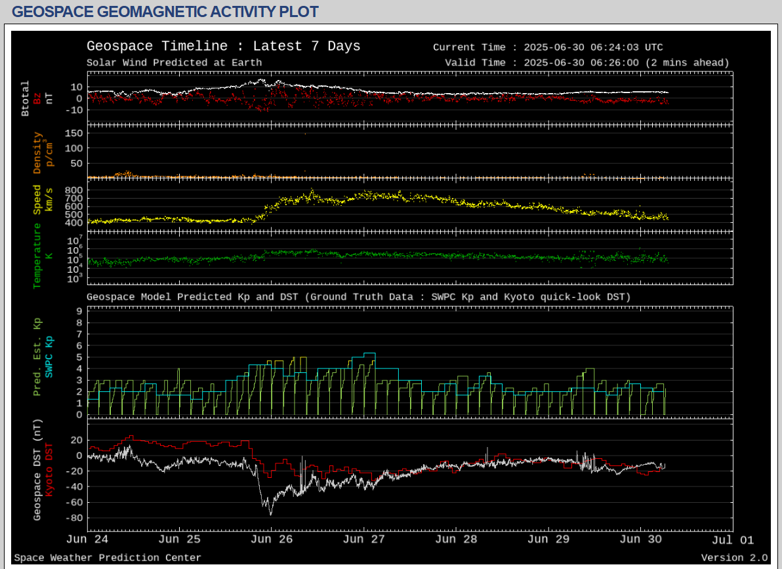
Task: Click the 'Solar Wind Predicted at Earth' subtitle
Action: click(174, 63)
